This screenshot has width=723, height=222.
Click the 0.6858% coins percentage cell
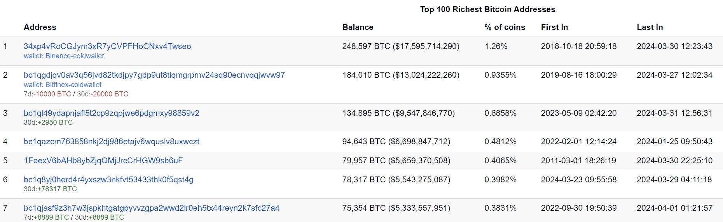tap(500, 113)
